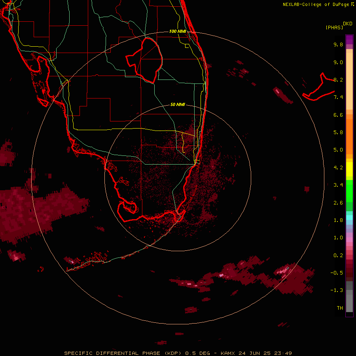Click the 5.8 color scale value
Viewport: 356px width, 356px height.
point(338,133)
